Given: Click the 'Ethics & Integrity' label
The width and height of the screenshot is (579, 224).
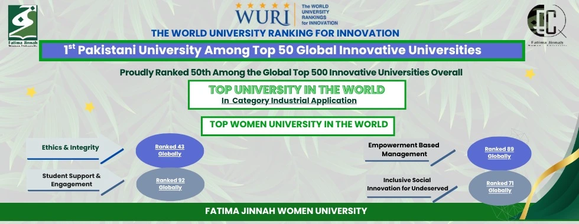Looking at the screenshot, I should [x=70, y=148].
